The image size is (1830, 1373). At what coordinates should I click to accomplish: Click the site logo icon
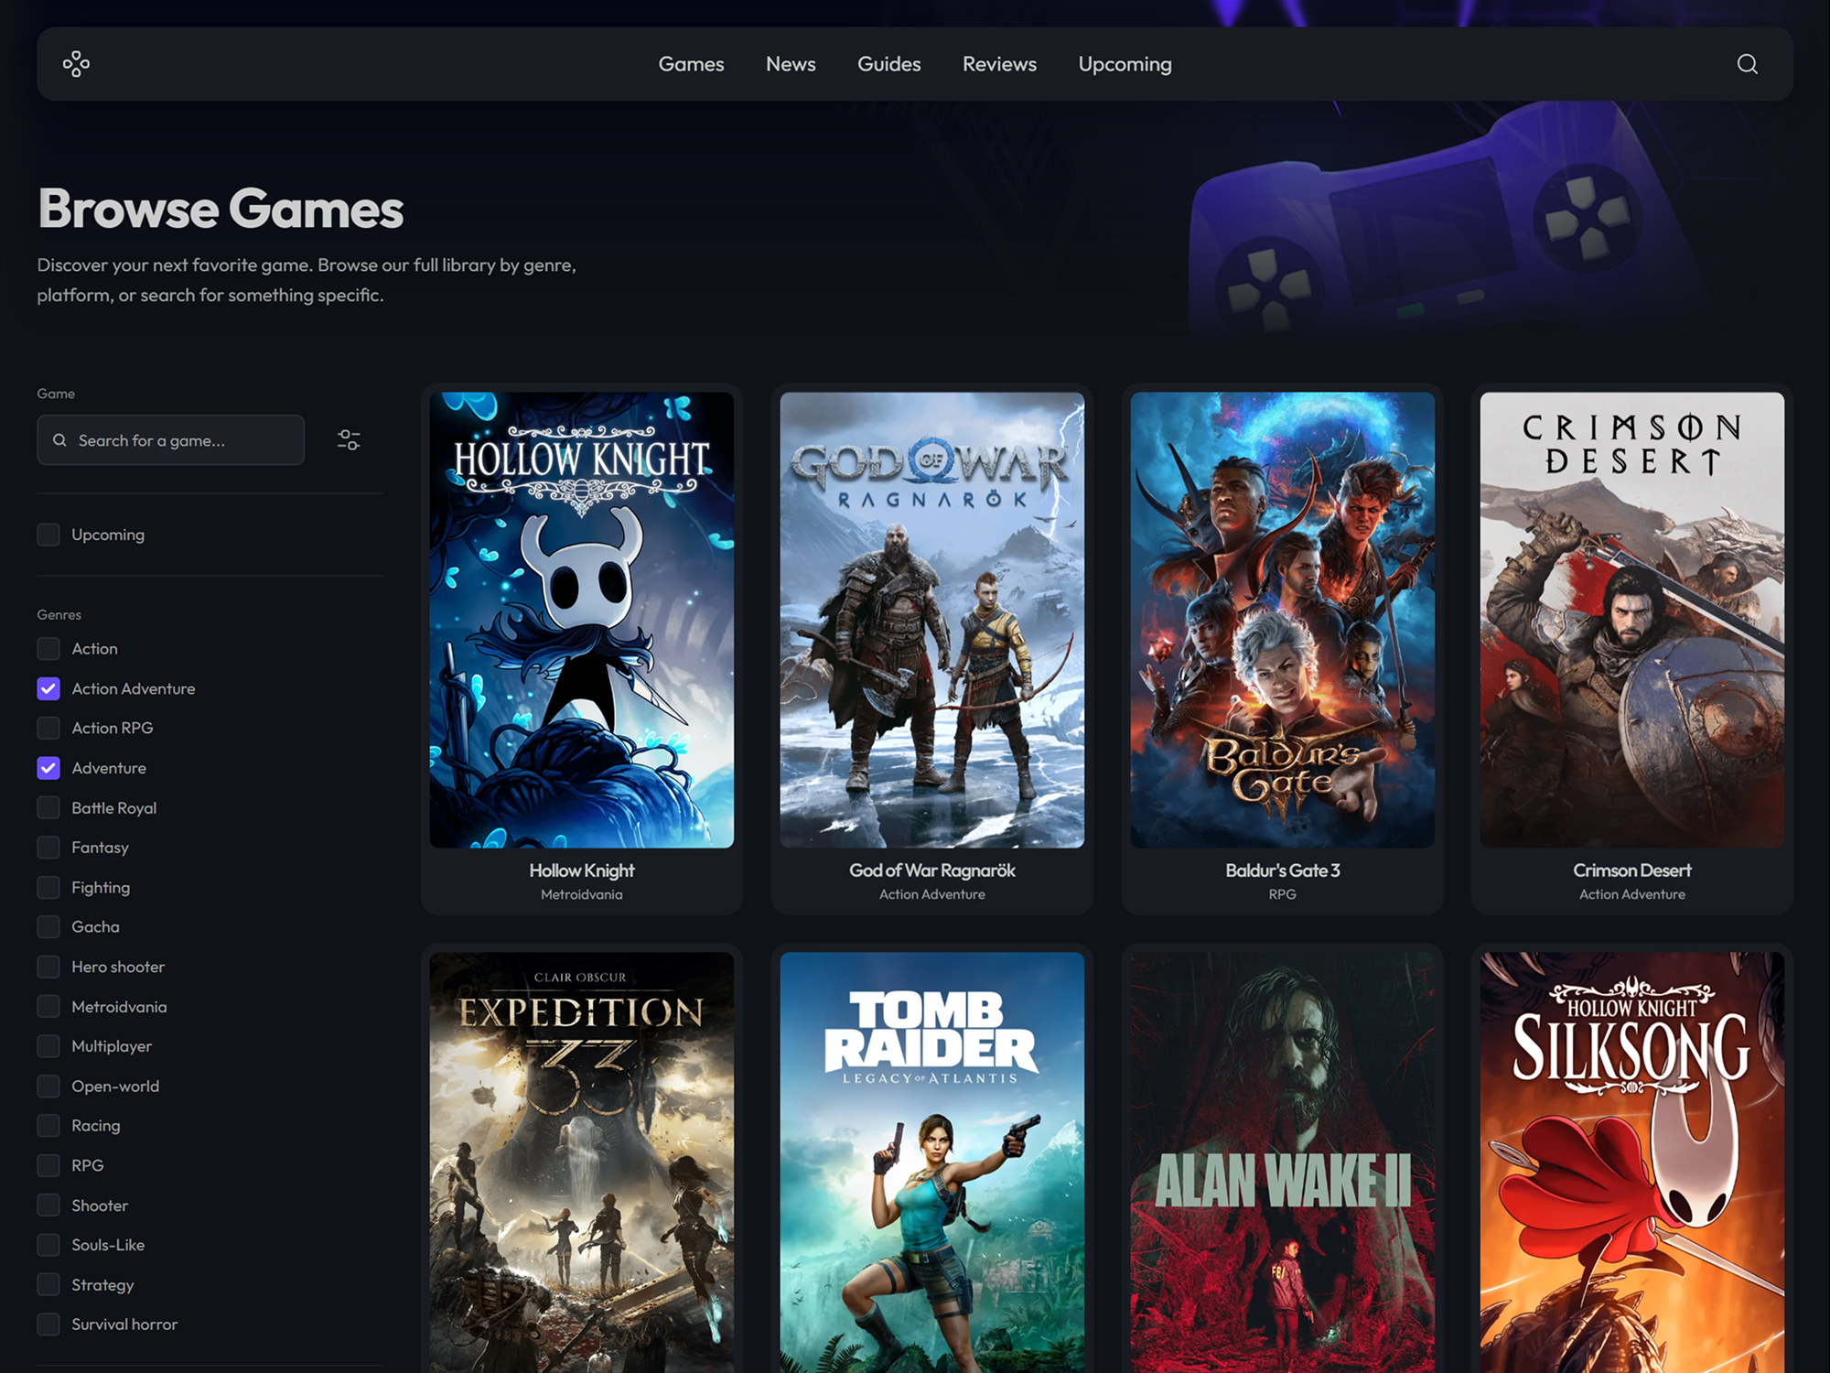tap(76, 64)
